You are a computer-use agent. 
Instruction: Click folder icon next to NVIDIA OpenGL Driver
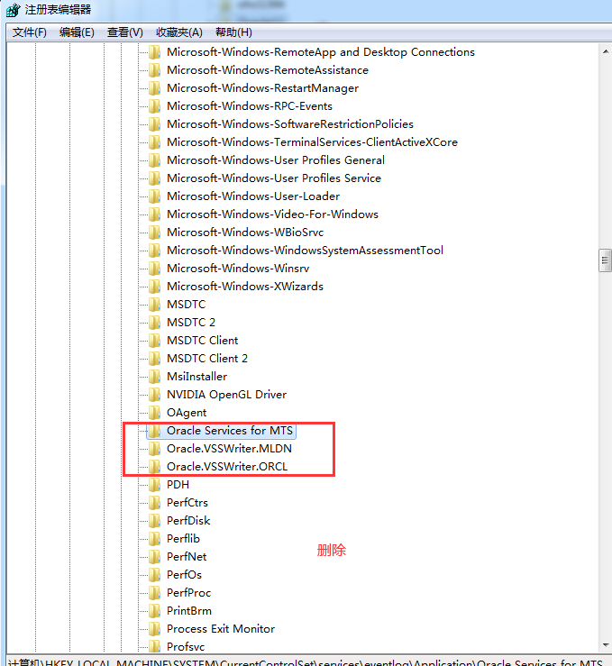155,395
